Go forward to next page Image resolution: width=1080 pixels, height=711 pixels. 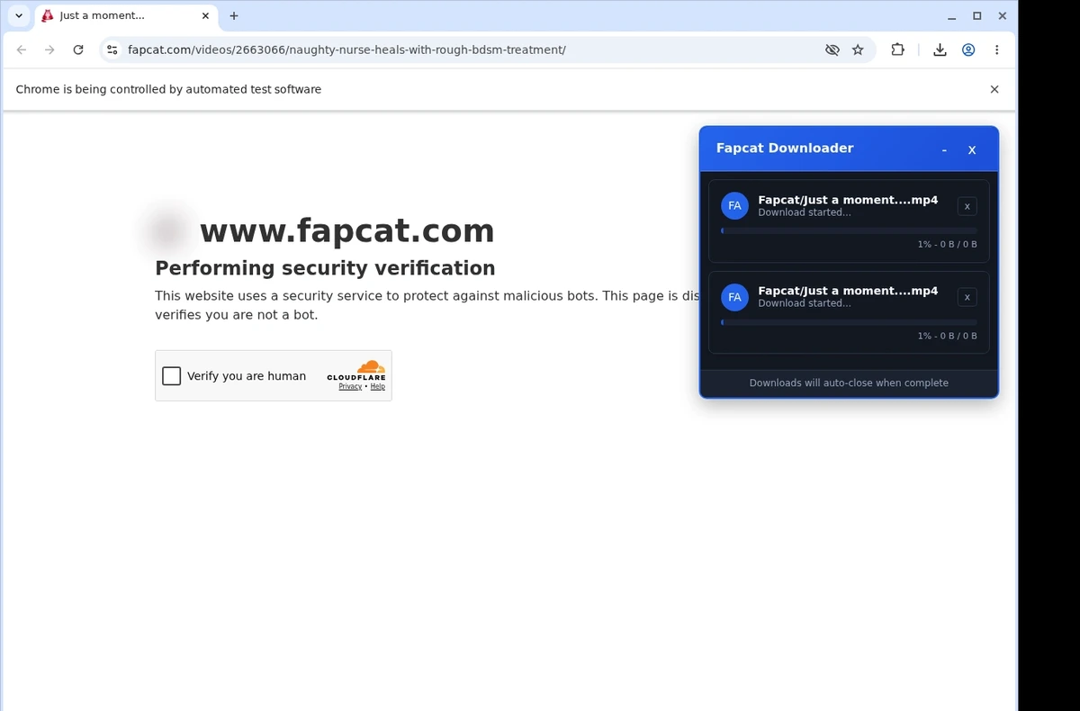click(49, 50)
